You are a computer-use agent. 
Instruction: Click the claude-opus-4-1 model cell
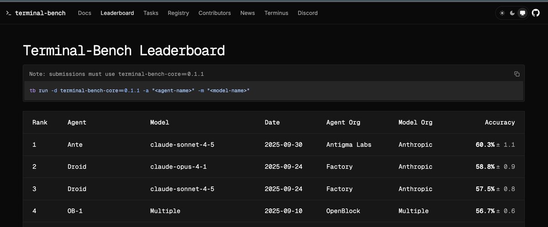(179, 166)
